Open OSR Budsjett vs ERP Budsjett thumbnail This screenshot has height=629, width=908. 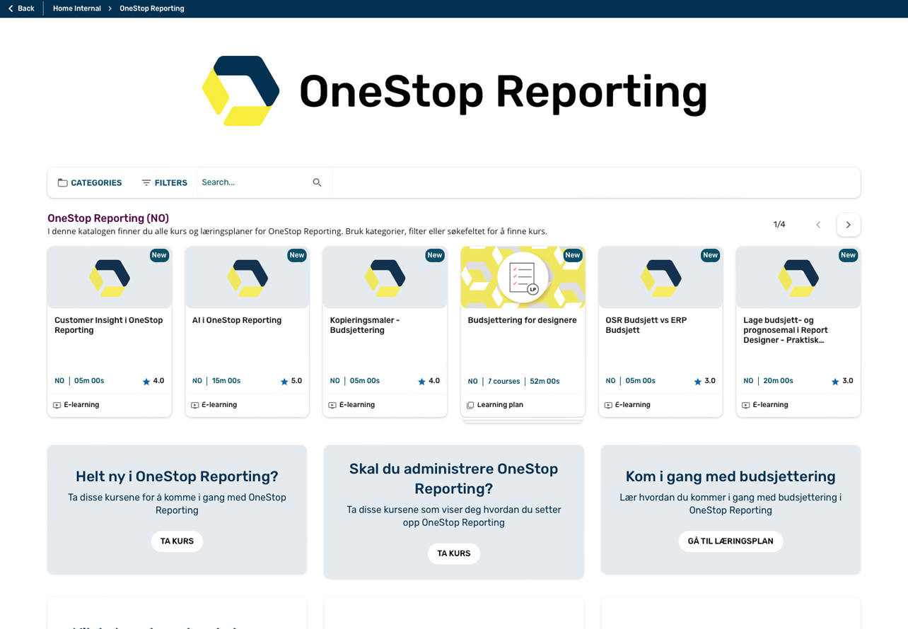click(660, 277)
